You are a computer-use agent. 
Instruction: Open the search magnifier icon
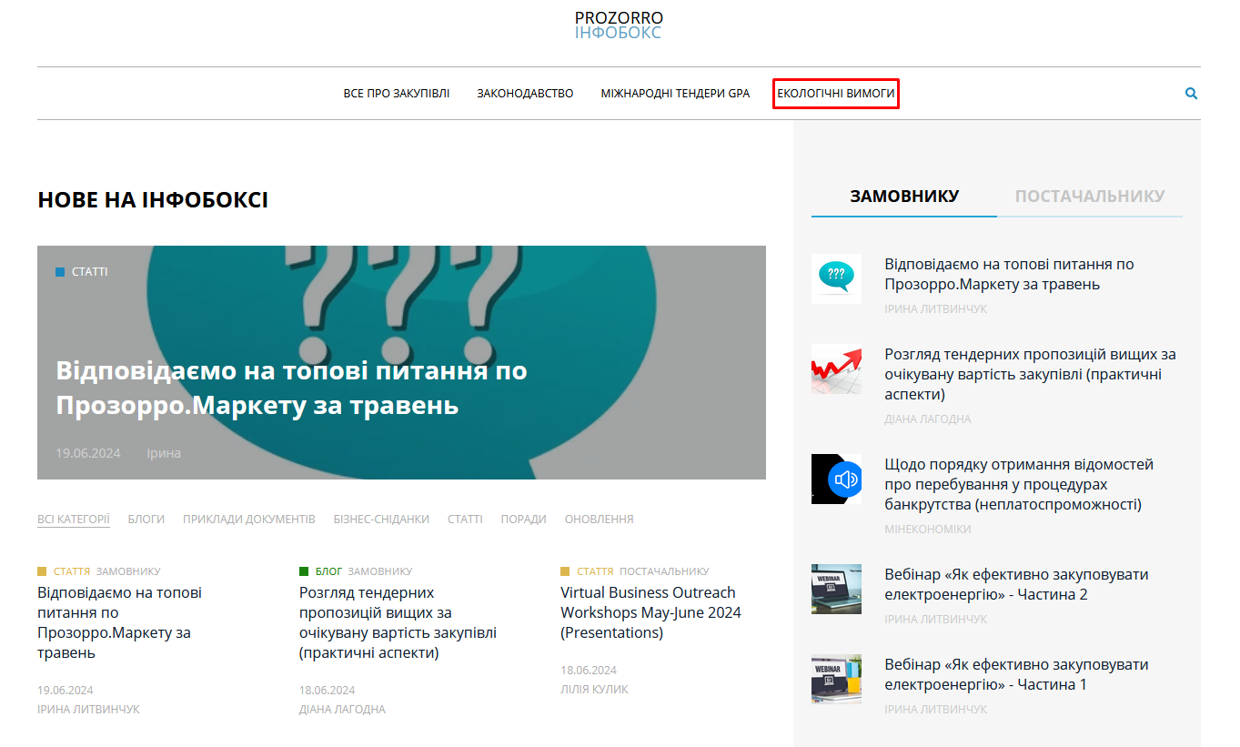tap(1192, 93)
